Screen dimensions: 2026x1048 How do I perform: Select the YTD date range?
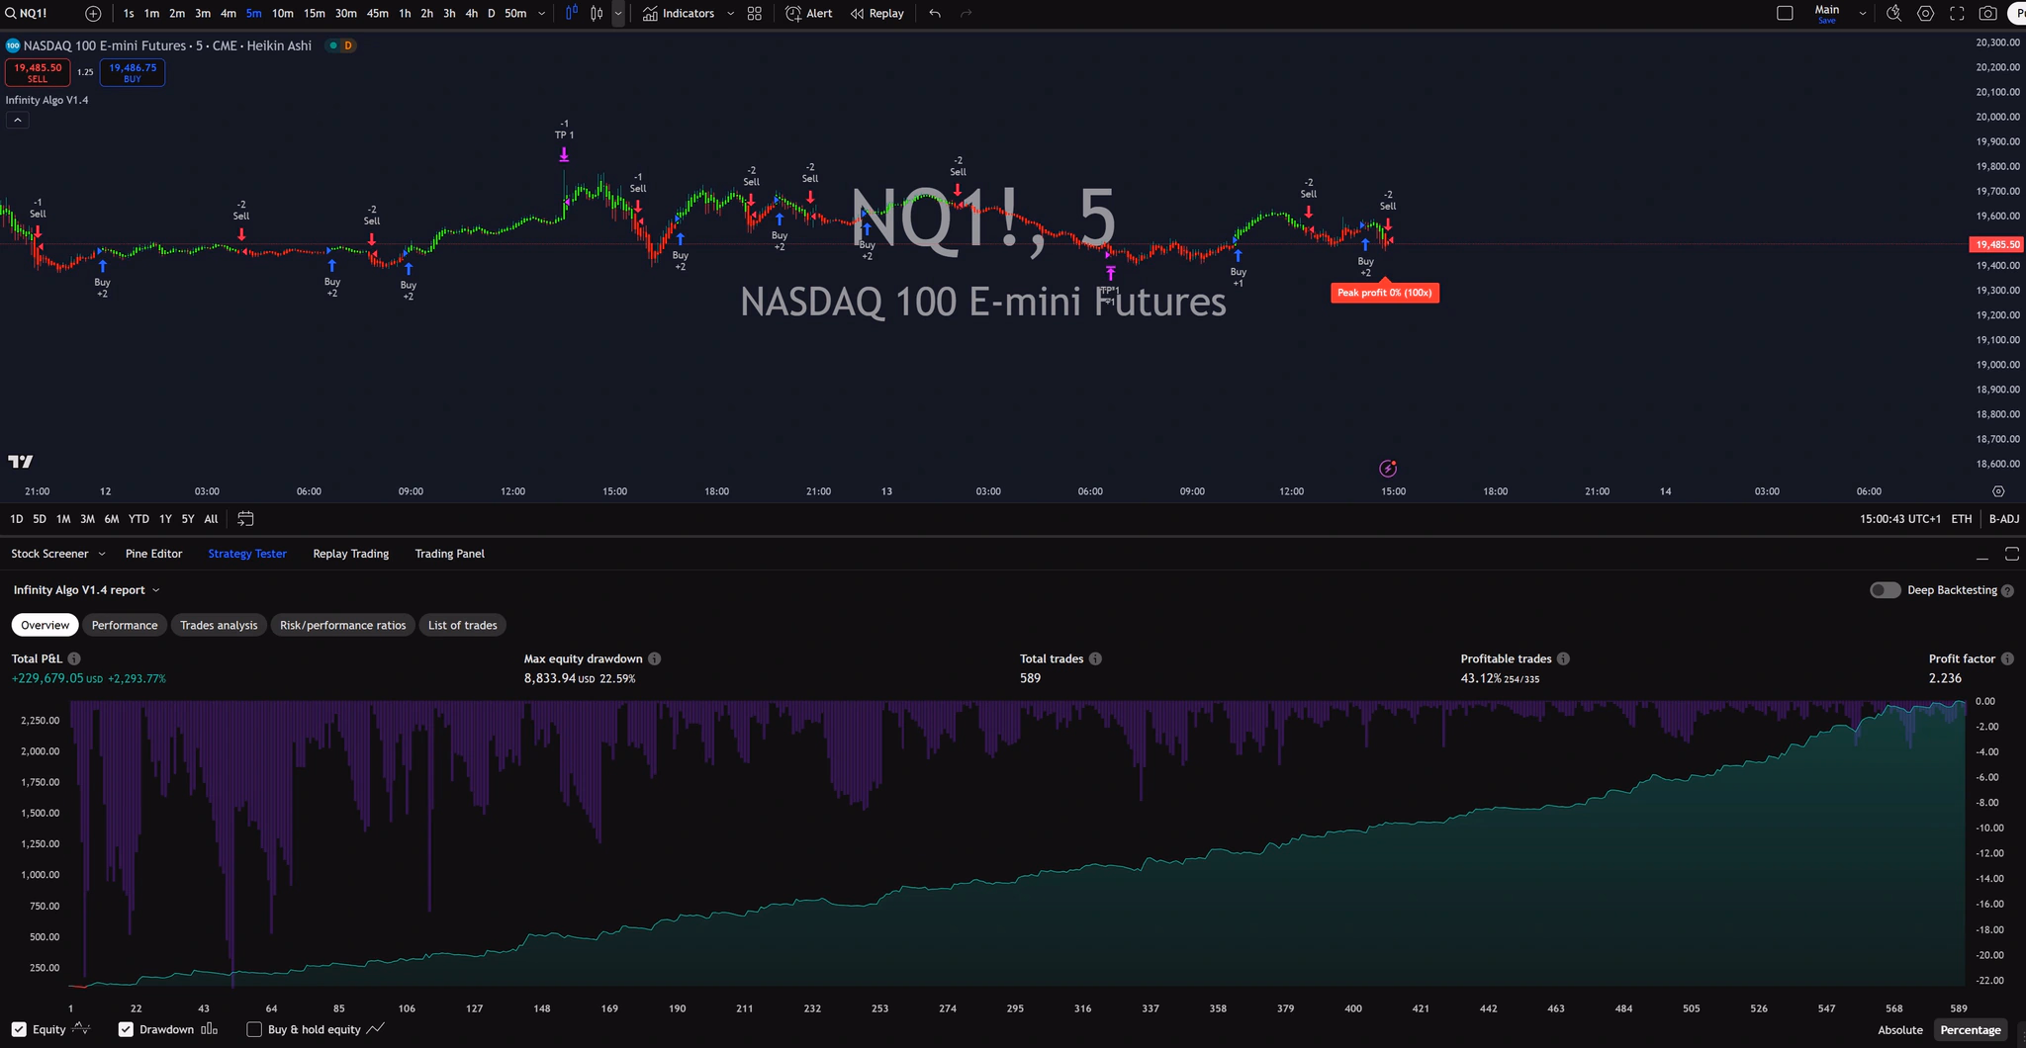(x=138, y=518)
